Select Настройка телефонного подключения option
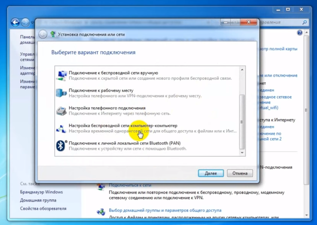 (147, 111)
